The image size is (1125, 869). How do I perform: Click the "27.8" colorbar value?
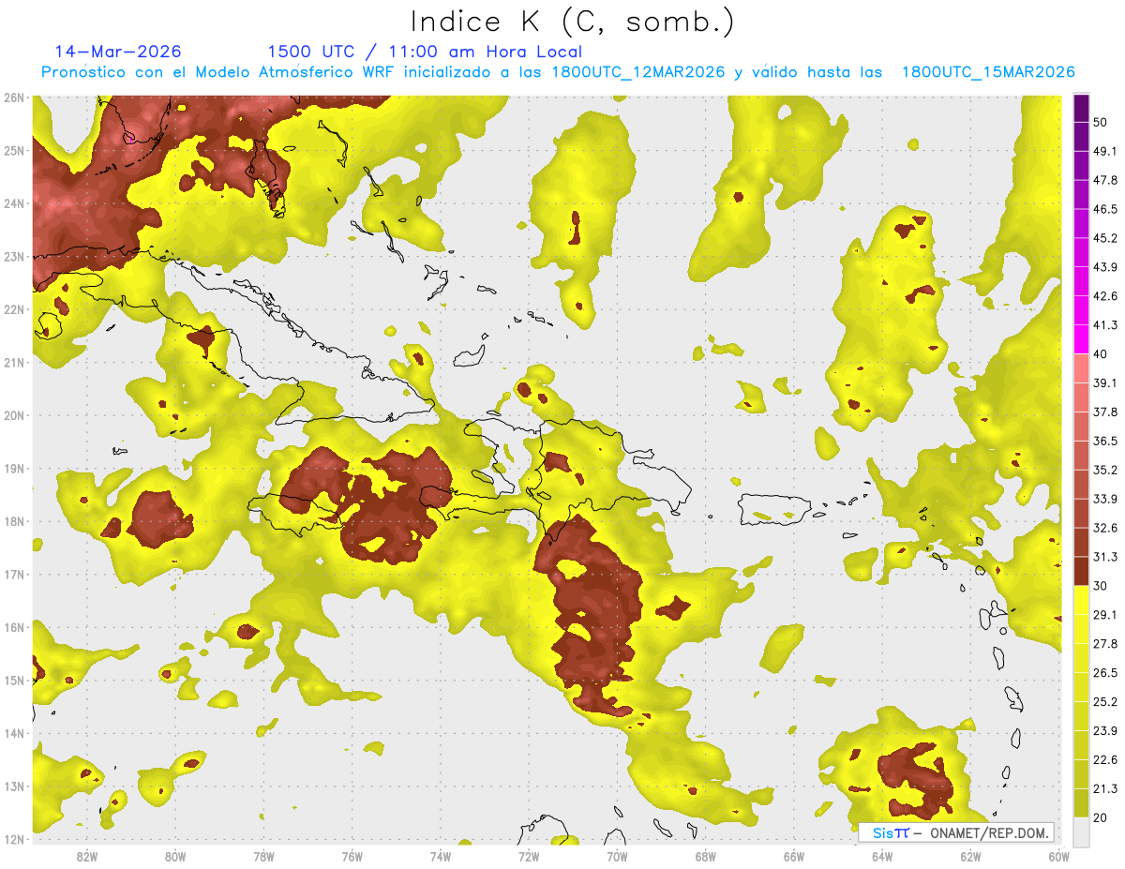pos(1105,644)
